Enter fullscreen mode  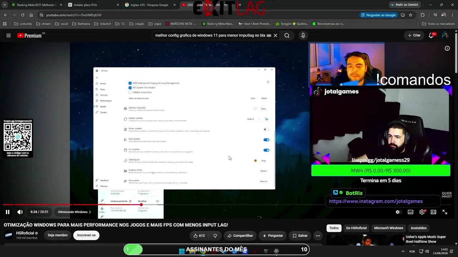pyautogui.click(x=445, y=212)
